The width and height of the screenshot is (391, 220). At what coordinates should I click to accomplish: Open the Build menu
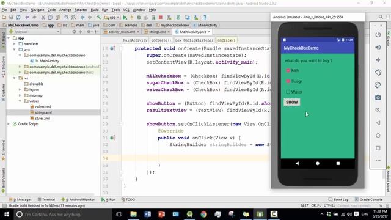pos(95,10)
